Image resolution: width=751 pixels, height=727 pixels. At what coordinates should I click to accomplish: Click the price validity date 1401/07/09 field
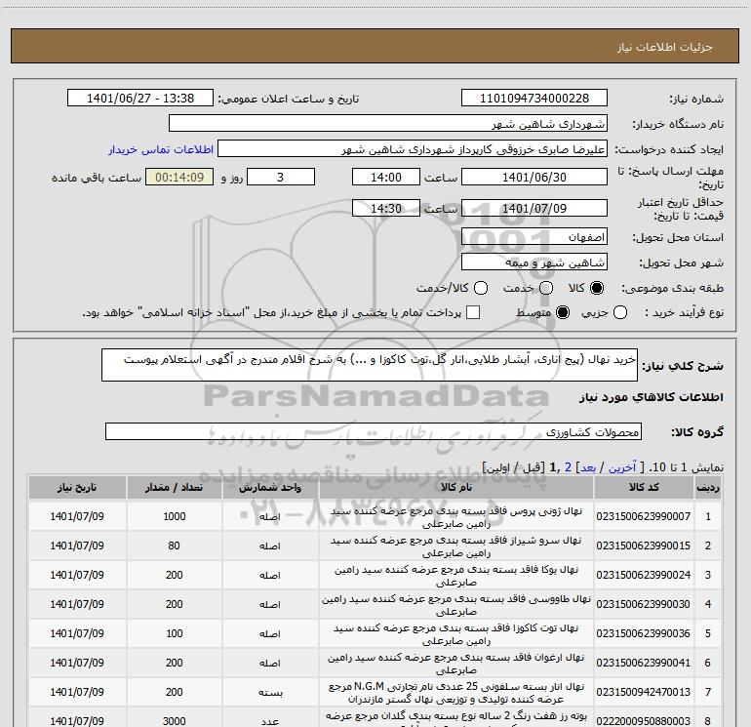[534, 208]
